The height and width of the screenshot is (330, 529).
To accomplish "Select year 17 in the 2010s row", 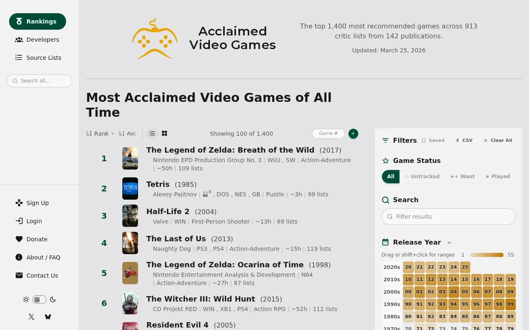I will 488,280.
